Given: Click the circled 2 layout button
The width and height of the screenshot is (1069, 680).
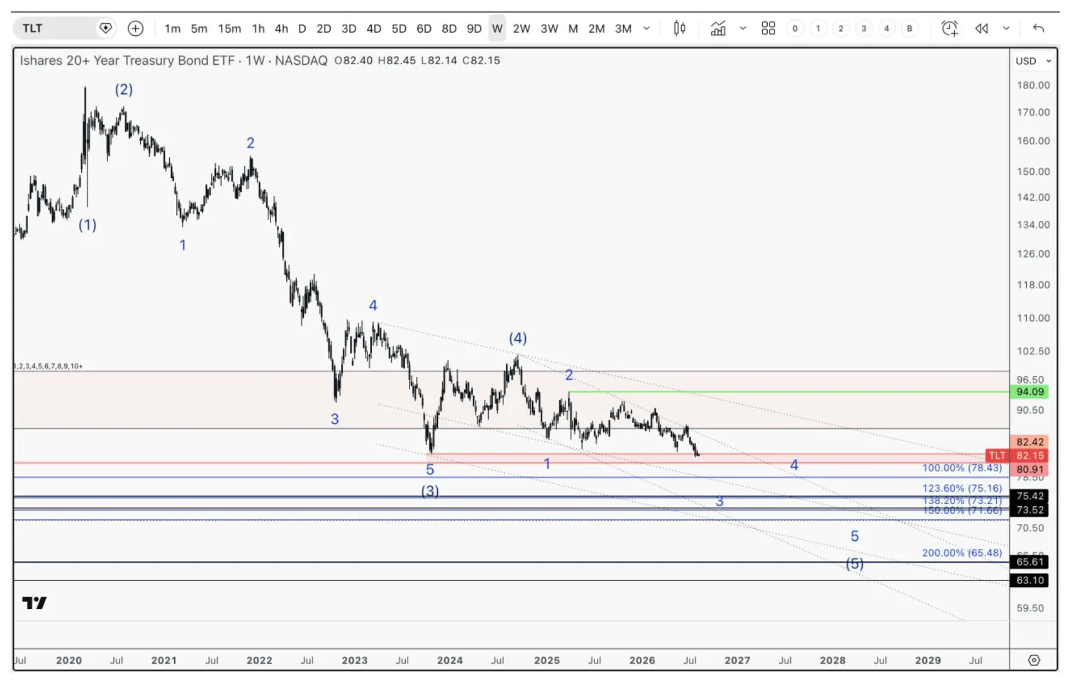Looking at the screenshot, I should 841,28.
